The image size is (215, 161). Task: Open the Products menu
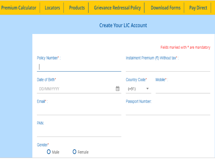pyautogui.click(x=77, y=8)
